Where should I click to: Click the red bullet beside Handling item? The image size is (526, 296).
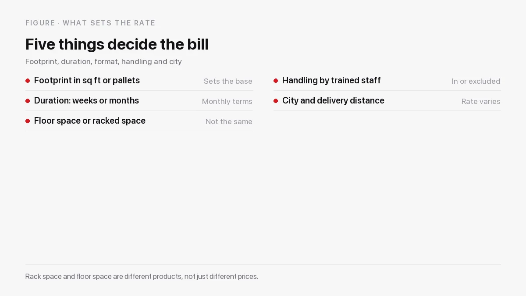(276, 81)
